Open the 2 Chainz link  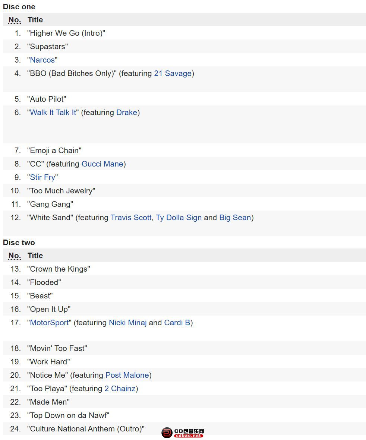[120, 389]
